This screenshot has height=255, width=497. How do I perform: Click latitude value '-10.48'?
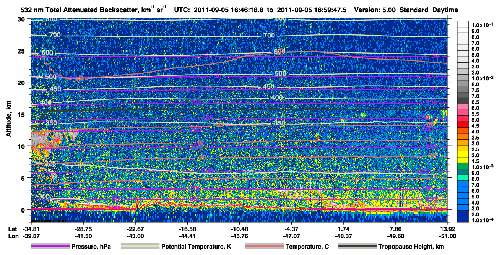(x=239, y=228)
